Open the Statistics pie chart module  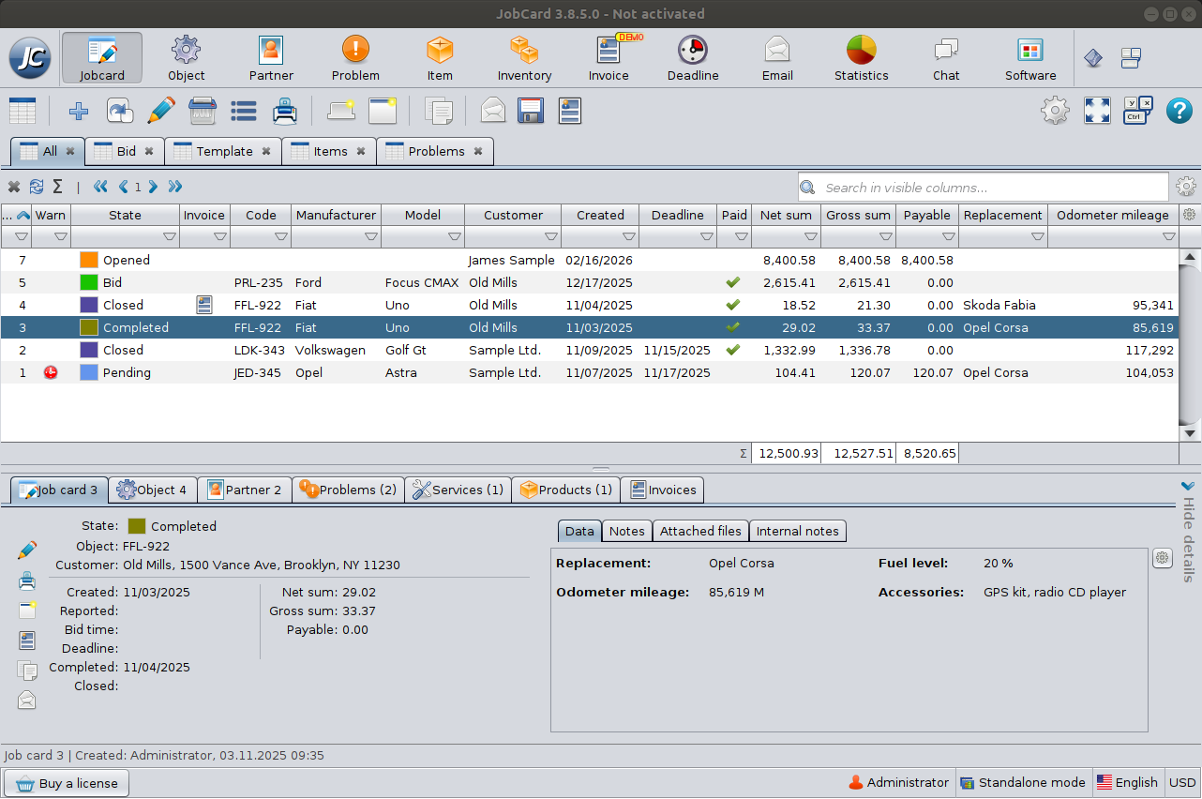[861, 57]
